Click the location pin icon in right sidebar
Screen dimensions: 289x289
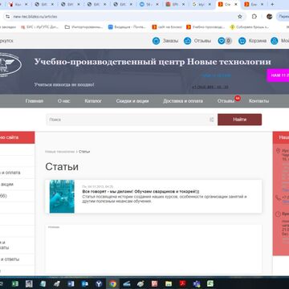click(x=278, y=151)
